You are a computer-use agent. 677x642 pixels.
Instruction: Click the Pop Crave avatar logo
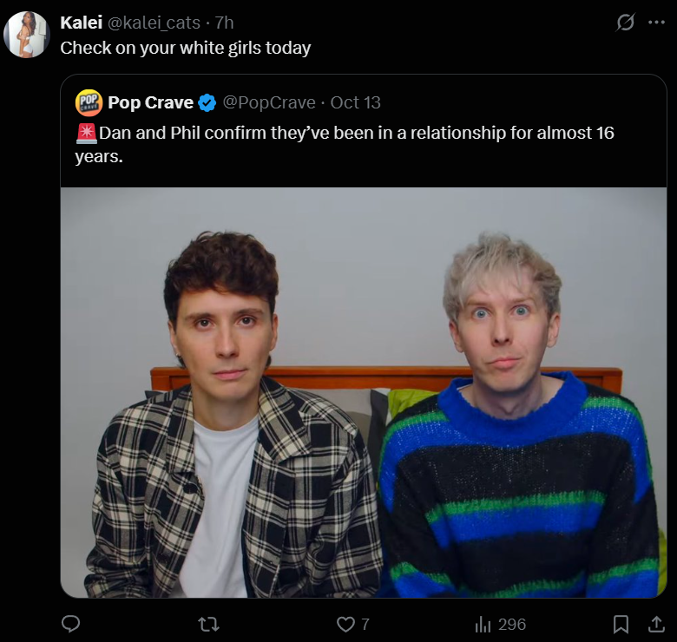coord(89,102)
